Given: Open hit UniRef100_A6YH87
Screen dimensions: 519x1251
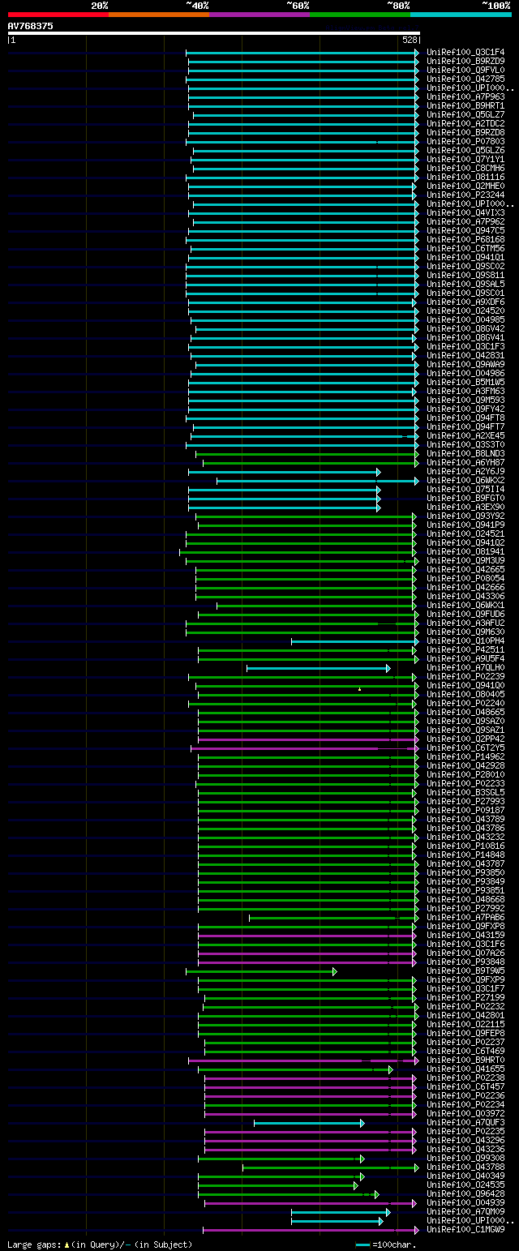Looking at the screenshot, I should [465, 462].
